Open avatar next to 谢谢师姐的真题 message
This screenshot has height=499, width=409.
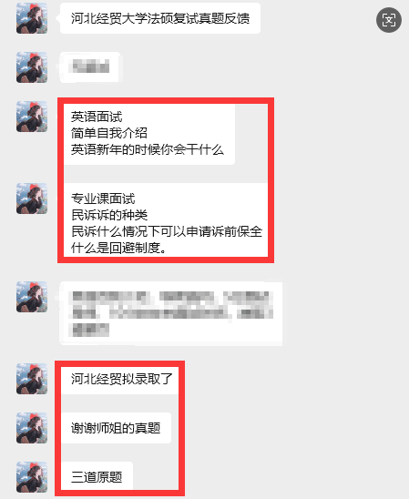[32, 428]
